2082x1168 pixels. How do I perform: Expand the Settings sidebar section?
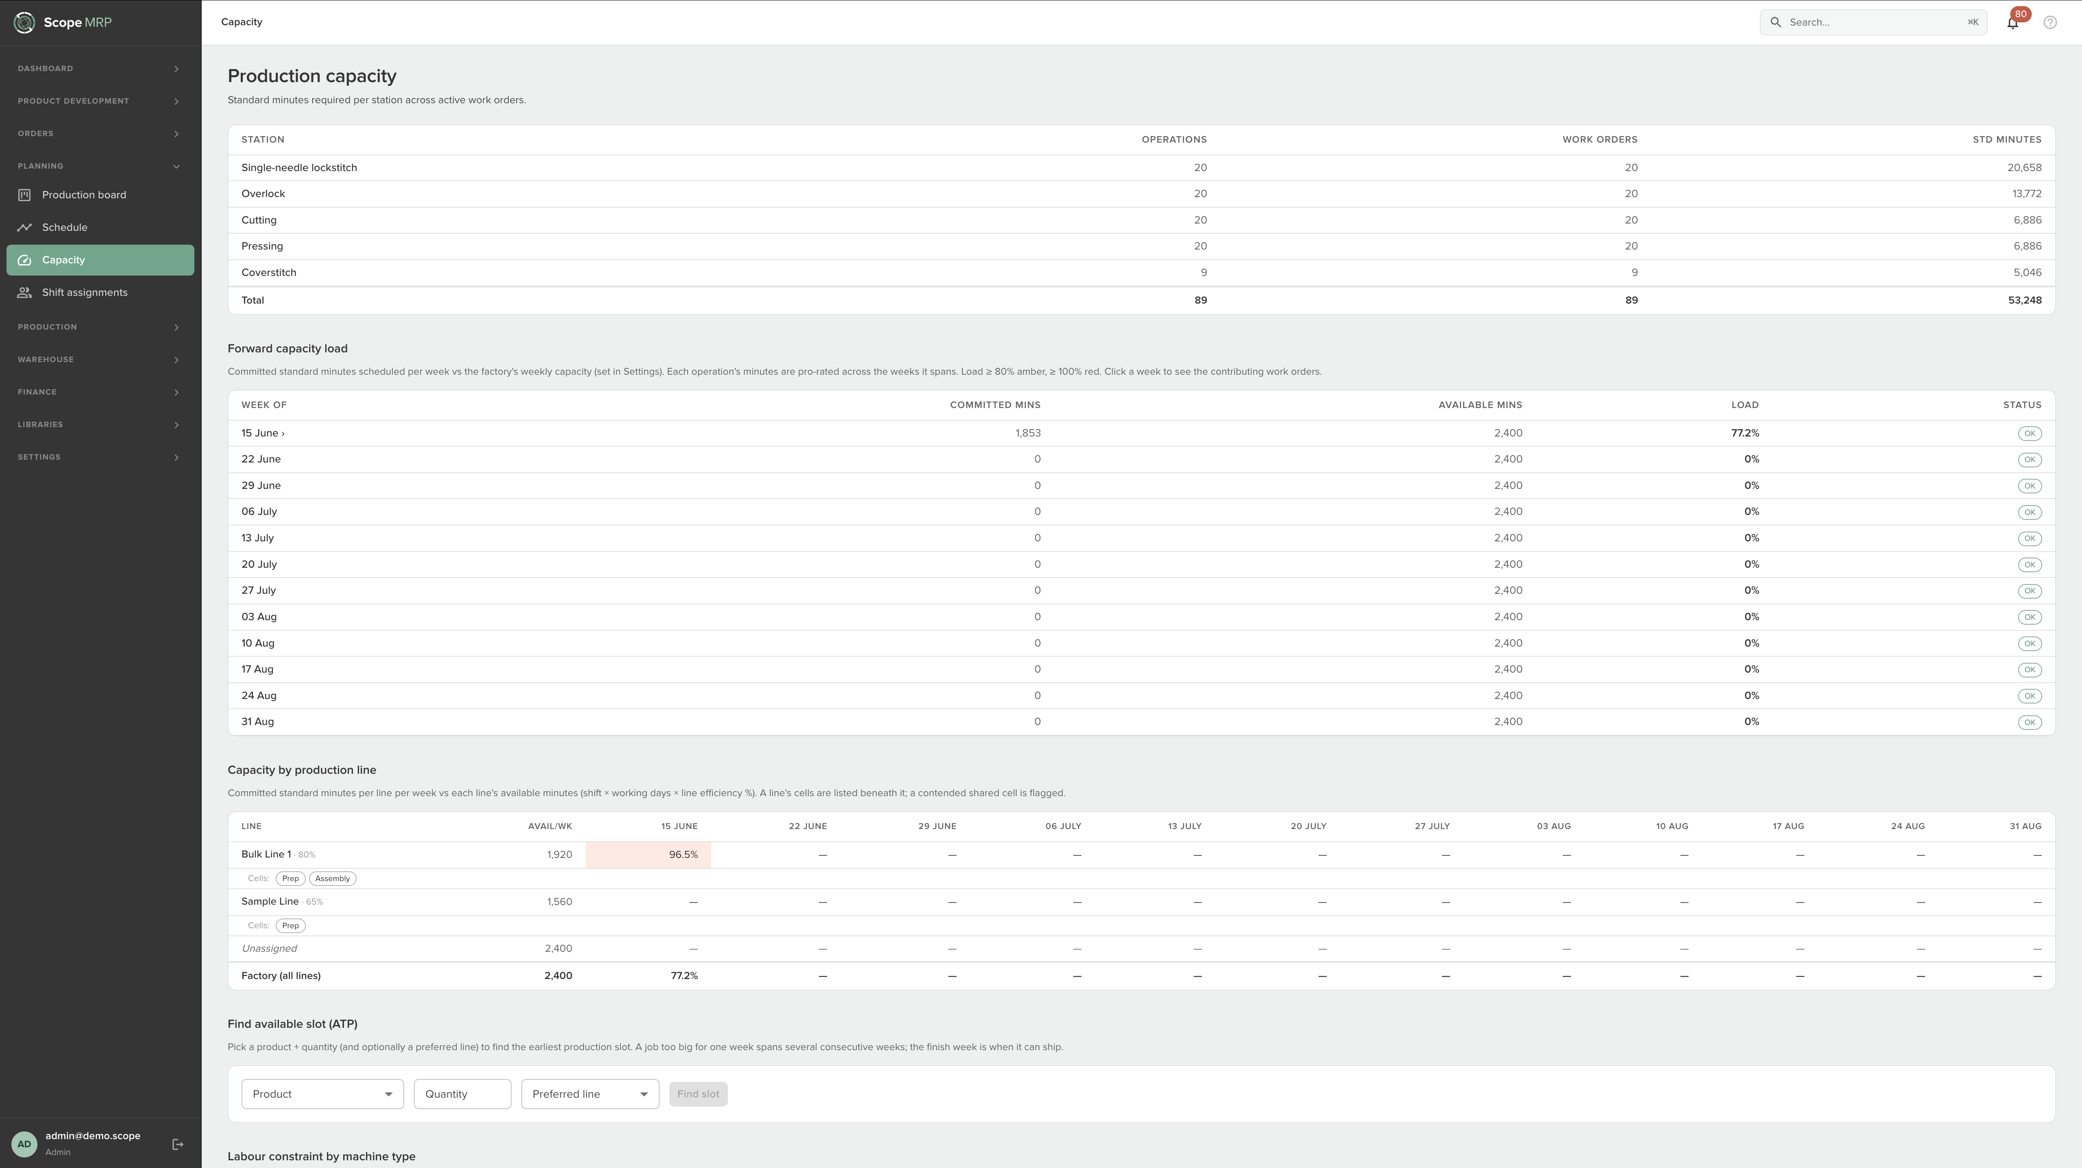[100, 457]
